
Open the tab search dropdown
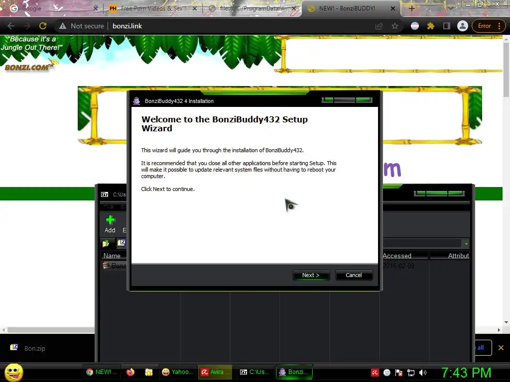[x=450, y=8]
